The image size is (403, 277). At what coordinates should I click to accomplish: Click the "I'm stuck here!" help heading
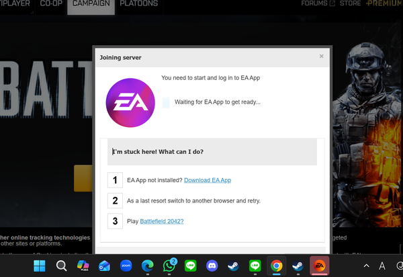(159, 152)
